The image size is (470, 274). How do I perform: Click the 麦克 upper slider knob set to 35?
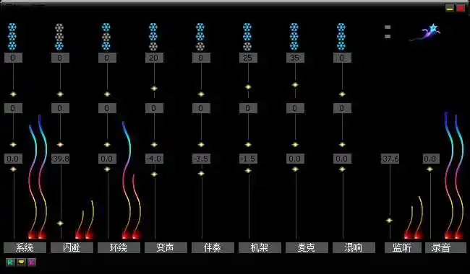[295, 85]
